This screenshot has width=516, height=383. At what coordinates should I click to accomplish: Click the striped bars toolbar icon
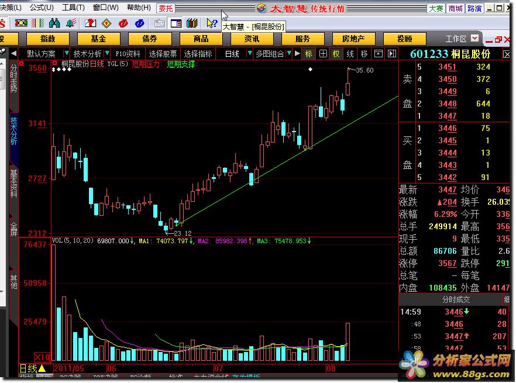pyautogui.click(x=37, y=23)
